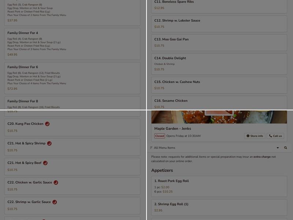Click spicy icon beside Chicken w. Garlic Sauce
This screenshot has height=220, width=293.
coord(56,182)
